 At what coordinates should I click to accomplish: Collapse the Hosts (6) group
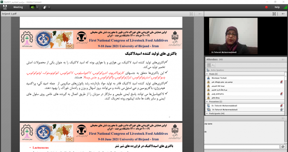click(x=207, y=74)
